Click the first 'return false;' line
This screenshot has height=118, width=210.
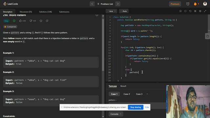132,39
